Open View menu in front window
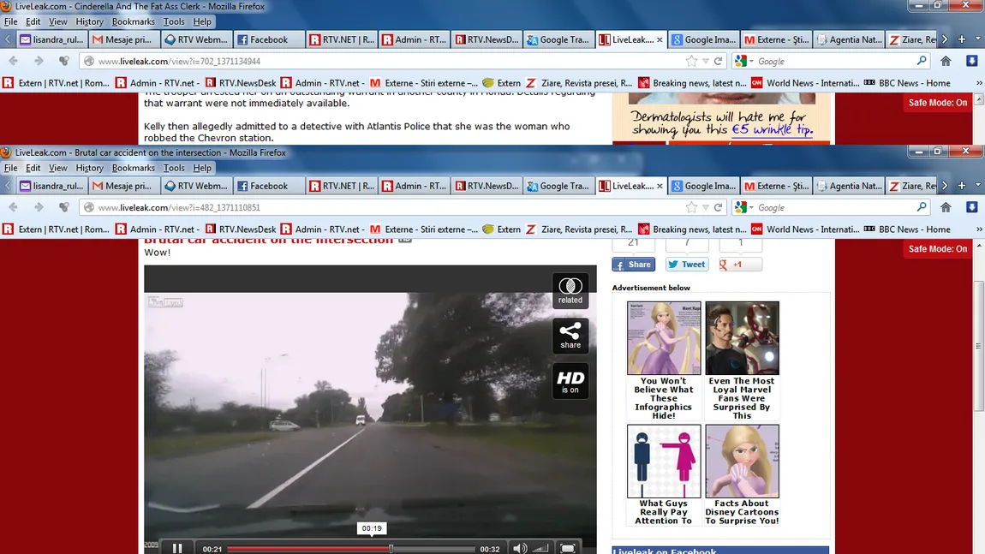 57,168
